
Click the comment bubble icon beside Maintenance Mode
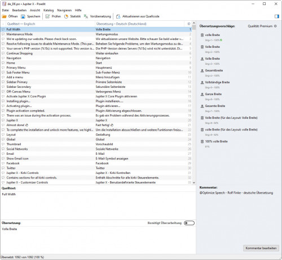pos(3,34)
